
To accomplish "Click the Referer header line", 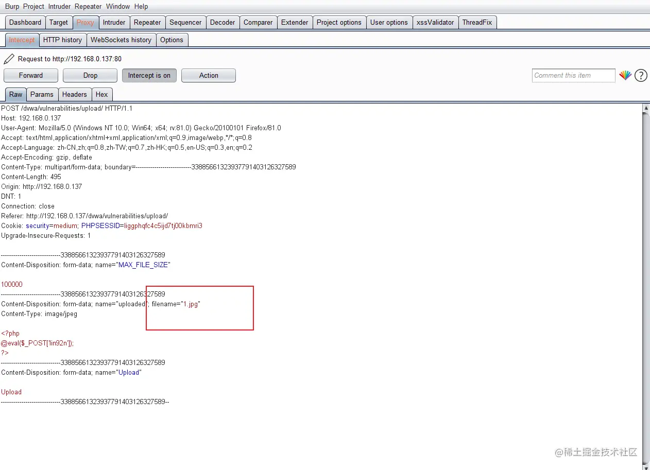I will [84, 216].
